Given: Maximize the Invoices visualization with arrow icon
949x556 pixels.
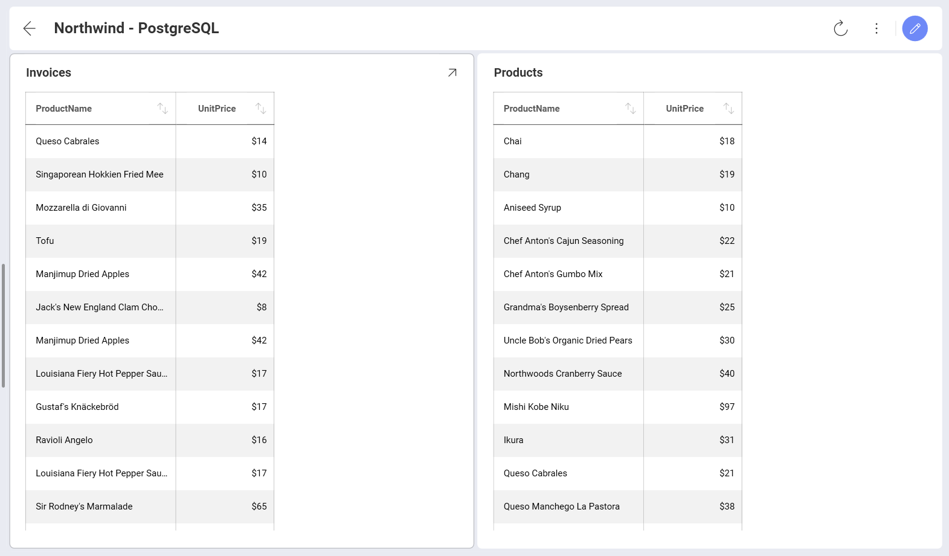Looking at the screenshot, I should pyautogui.click(x=452, y=72).
